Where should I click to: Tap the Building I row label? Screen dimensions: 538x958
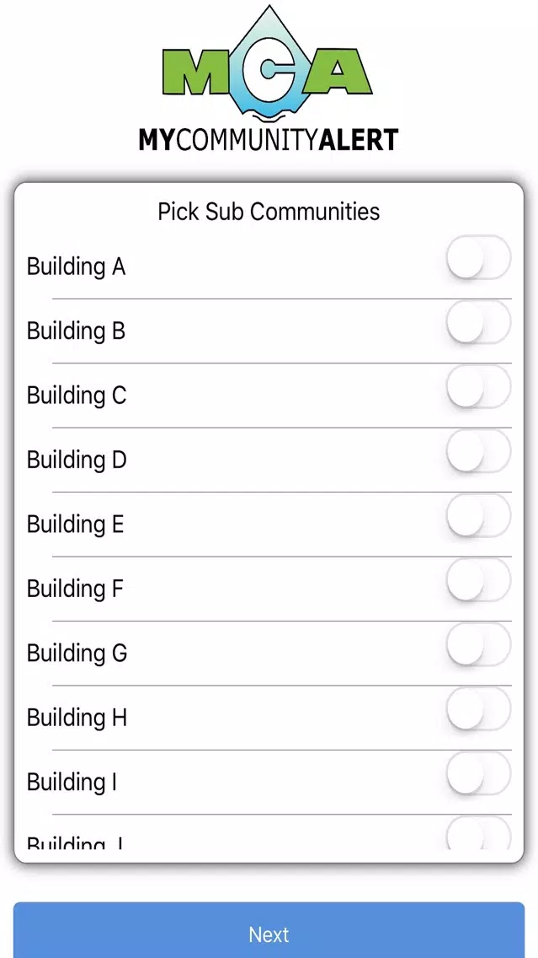coord(72,782)
